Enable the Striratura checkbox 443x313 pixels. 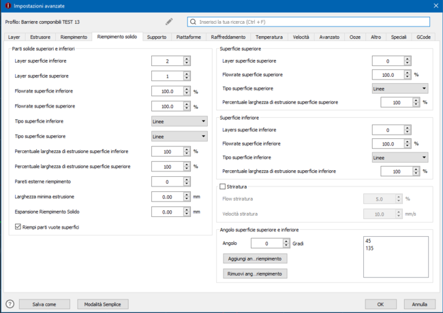(222, 186)
